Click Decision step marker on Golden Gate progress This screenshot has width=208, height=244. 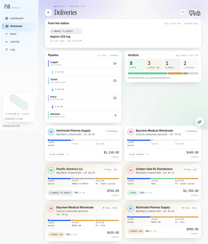(176, 178)
